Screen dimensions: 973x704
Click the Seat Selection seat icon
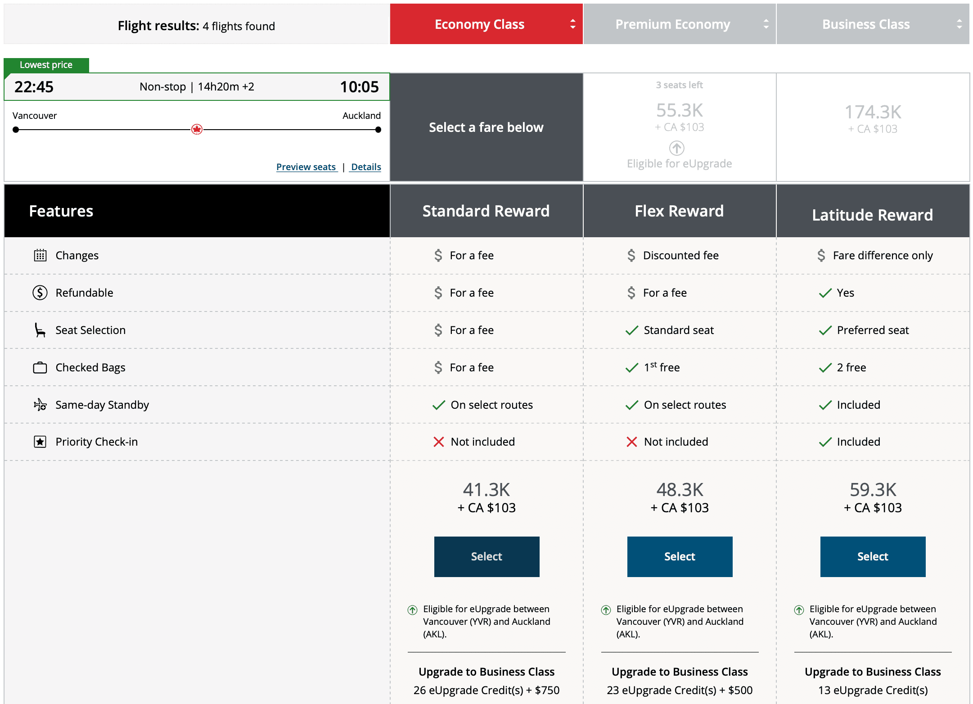tap(40, 330)
